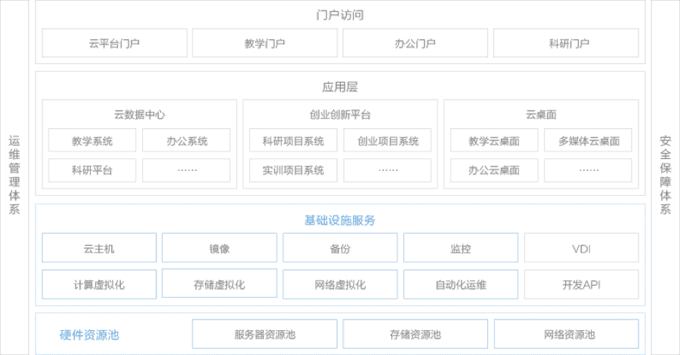680x355 pixels.
Task: Select 办公系统 under 云数据中心
Action: coord(186,141)
